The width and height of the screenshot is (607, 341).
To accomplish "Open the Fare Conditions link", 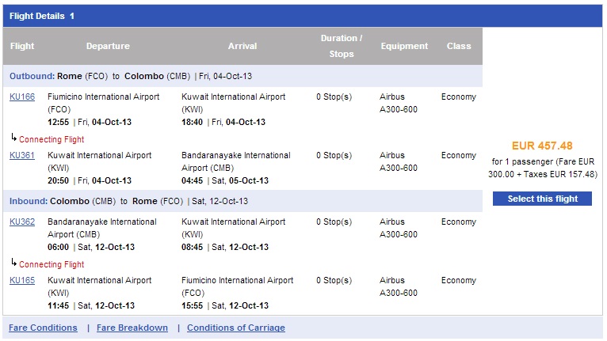I will (x=43, y=328).
